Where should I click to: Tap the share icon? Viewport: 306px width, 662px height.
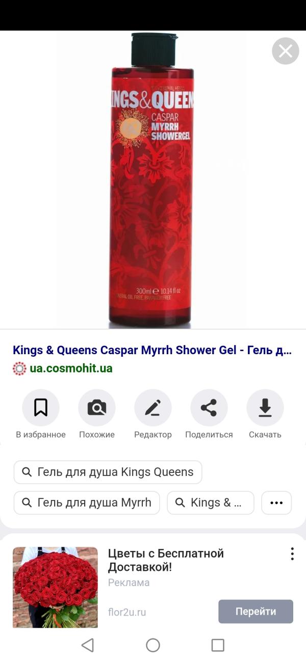209,408
